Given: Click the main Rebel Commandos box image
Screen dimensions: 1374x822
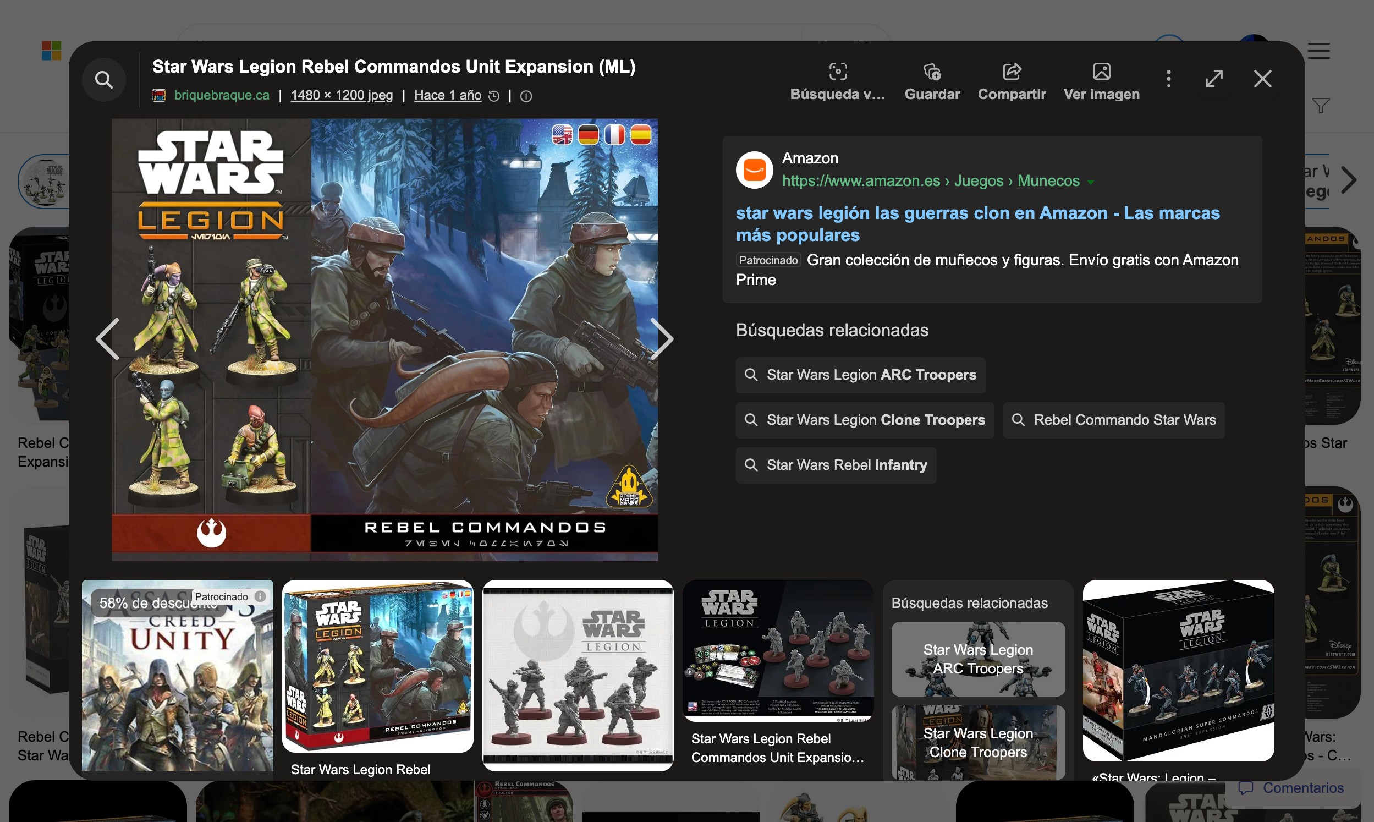Looking at the screenshot, I should (x=384, y=339).
